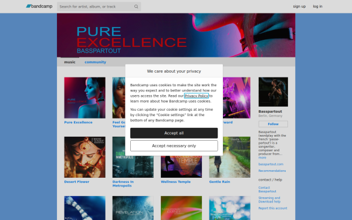This screenshot has width=352, height=220.
Task: Click the Desert Flower title link
Action: point(76,182)
